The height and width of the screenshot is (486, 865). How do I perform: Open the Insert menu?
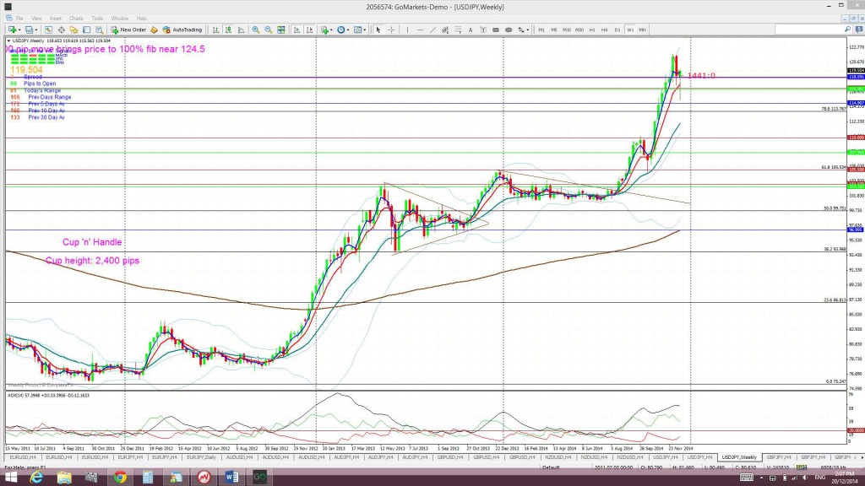tap(56, 19)
